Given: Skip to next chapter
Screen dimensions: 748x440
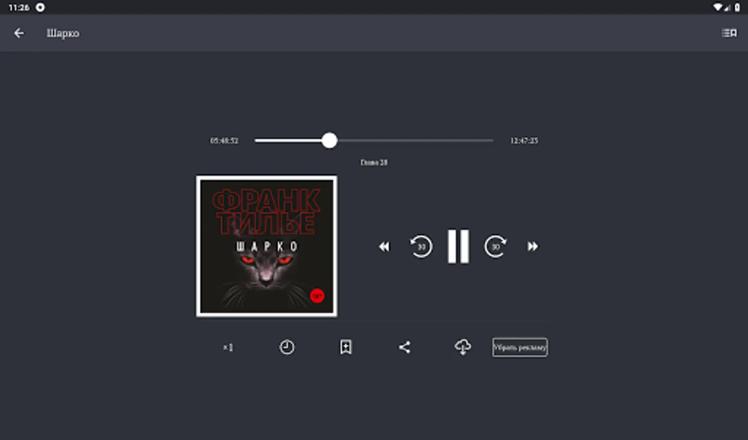Looking at the screenshot, I should point(533,246).
